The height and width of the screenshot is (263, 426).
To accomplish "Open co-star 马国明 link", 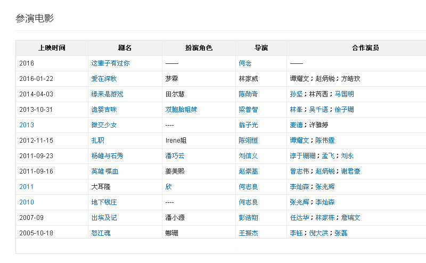I will pos(344,94).
